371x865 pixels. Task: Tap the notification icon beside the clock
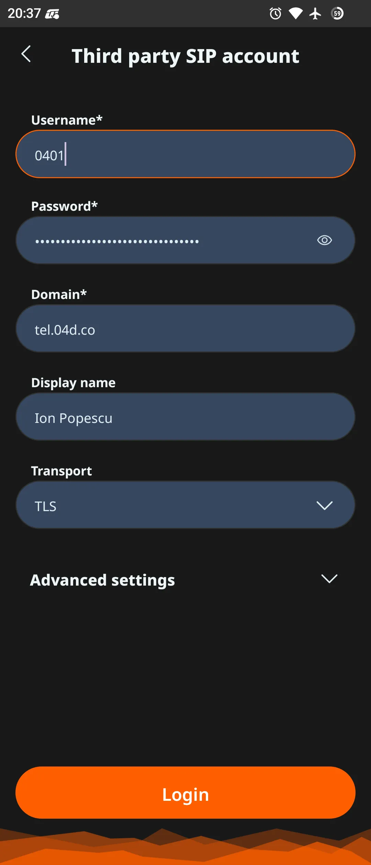[x=52, y=14]
